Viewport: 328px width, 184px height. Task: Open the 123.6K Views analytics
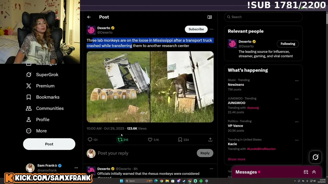pyautogui.click(x=137, y=129)
